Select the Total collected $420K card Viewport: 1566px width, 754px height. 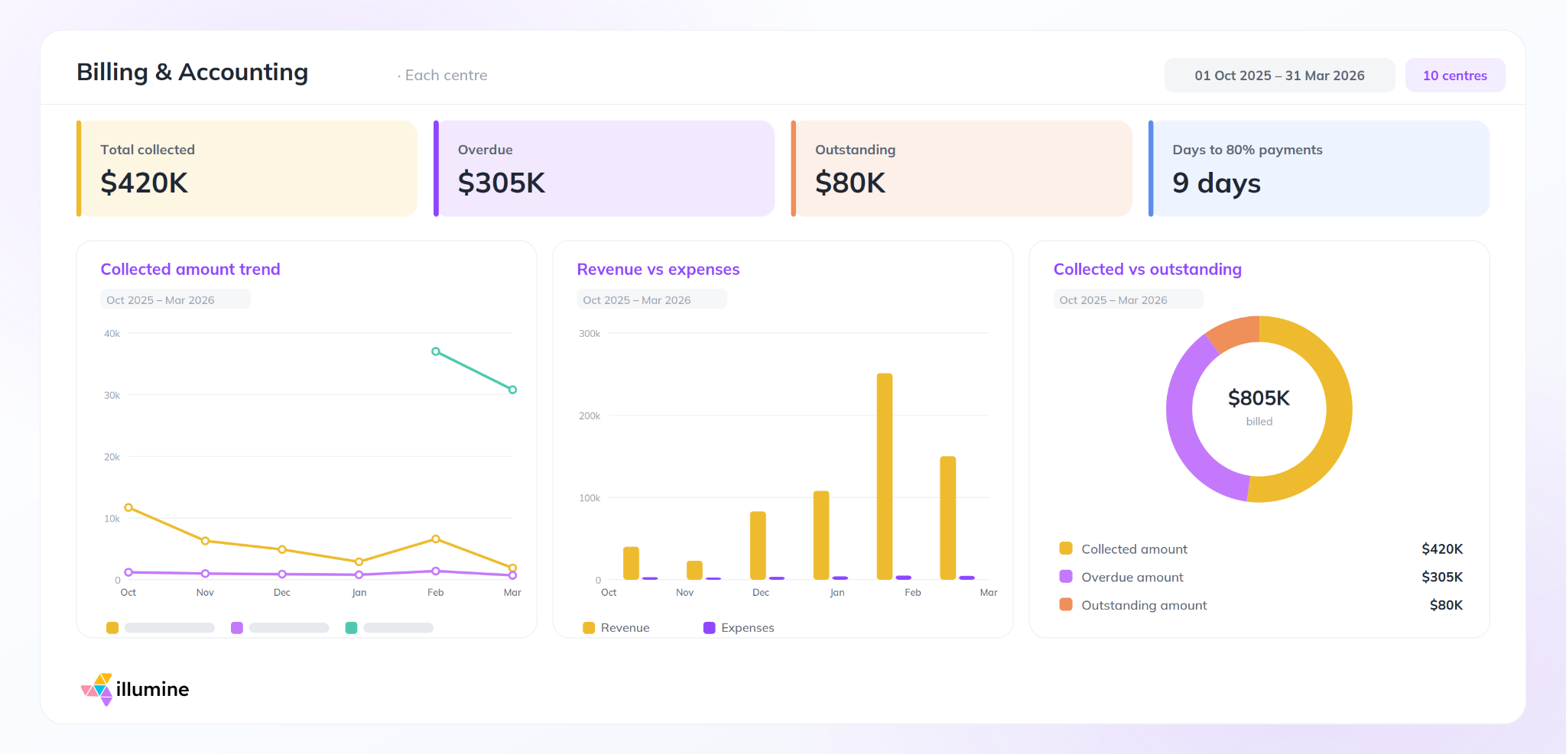[247, 168]
